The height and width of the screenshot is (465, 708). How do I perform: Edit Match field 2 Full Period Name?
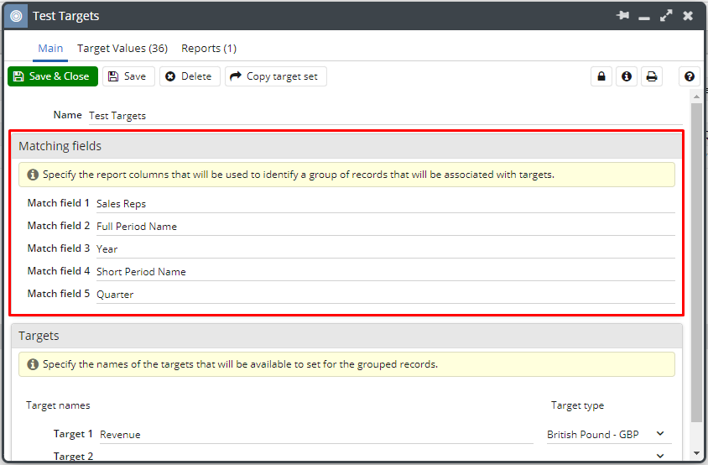click(386, 227)
